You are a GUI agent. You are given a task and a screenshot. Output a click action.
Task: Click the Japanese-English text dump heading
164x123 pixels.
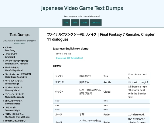tap(71, 49)
